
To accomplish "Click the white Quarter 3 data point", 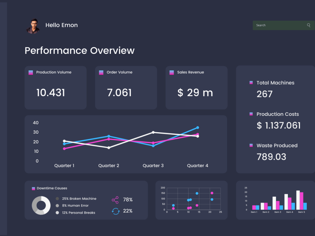I will coord(153,132).
